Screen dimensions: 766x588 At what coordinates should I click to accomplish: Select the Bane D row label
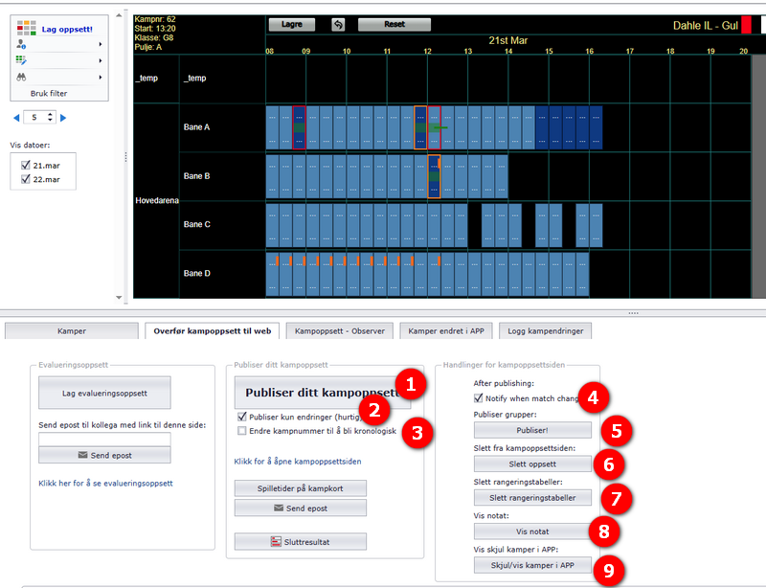(x=197, y=273)
